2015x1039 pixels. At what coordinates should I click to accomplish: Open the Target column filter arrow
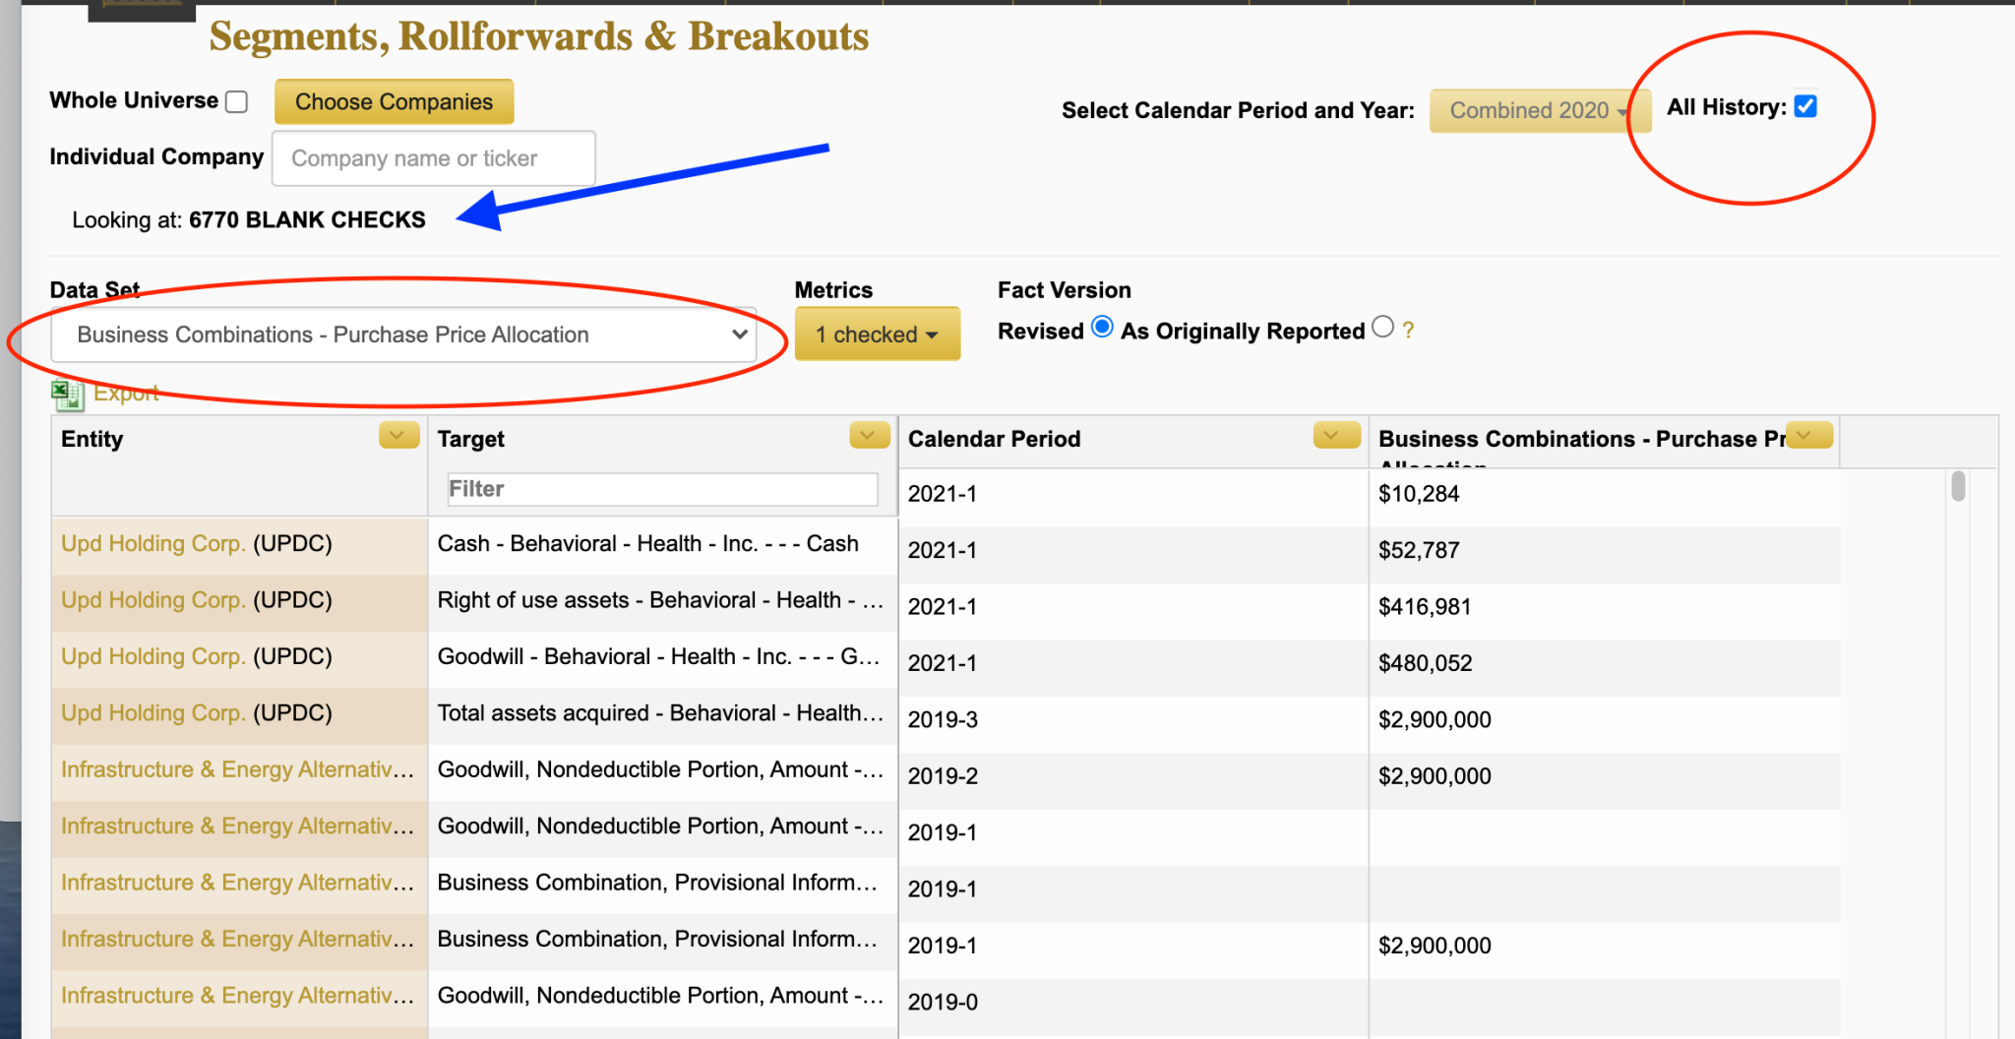pyautogui.click(x=869, y=435)
